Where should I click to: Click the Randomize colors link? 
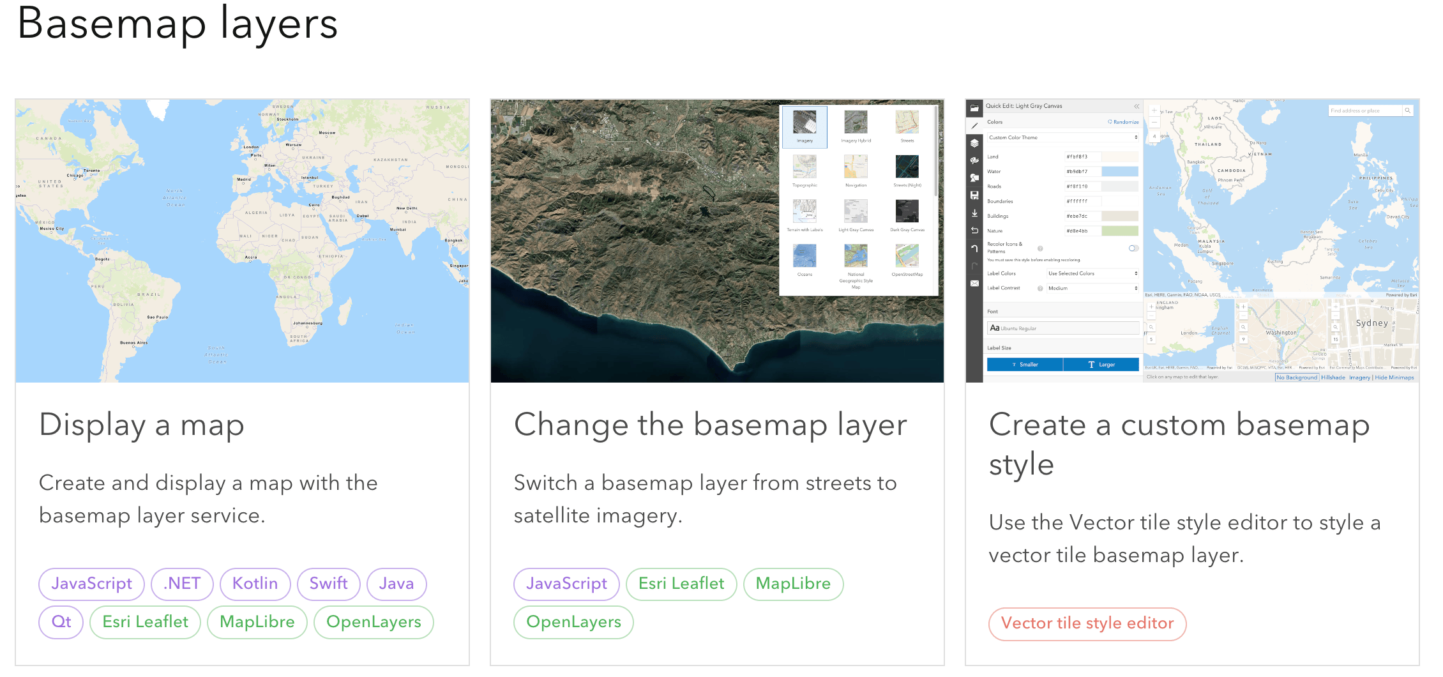click(x=1123, y=121)
